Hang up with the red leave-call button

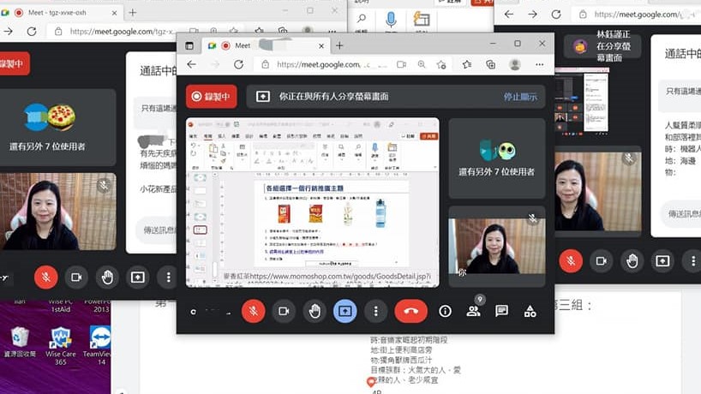click(x=410, y=311)
